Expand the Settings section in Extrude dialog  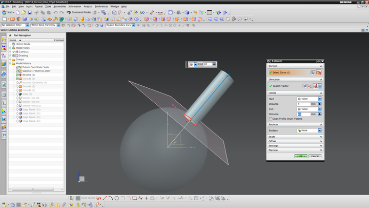coord(295,146)
